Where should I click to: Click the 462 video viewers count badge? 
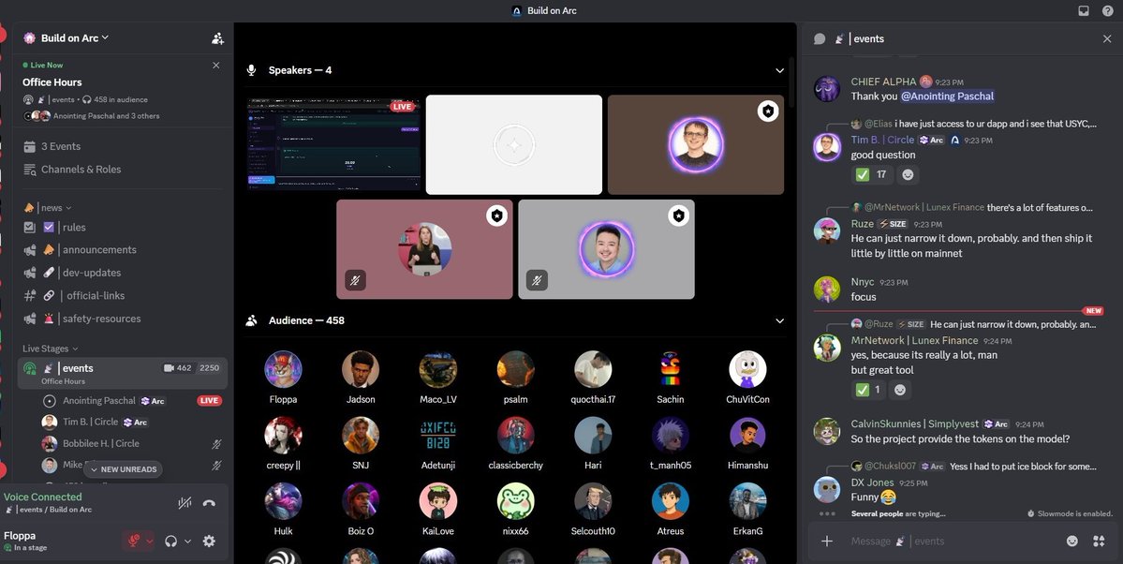tap(178, 367)
